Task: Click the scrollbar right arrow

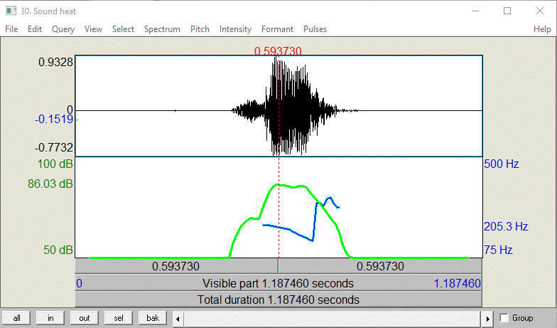Action: tap(487, 319)
